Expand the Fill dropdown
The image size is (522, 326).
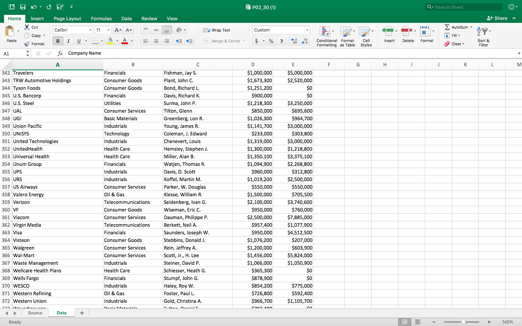pyautogui.click(x=459, y=35)
